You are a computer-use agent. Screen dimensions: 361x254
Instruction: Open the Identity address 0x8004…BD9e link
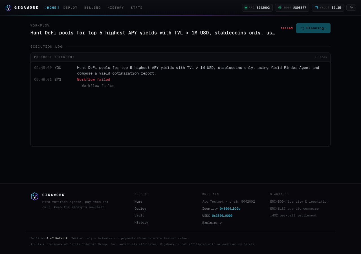230,209
